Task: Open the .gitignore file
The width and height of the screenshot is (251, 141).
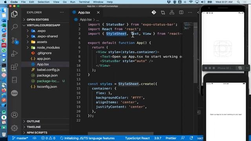Action: click(45, 53)
